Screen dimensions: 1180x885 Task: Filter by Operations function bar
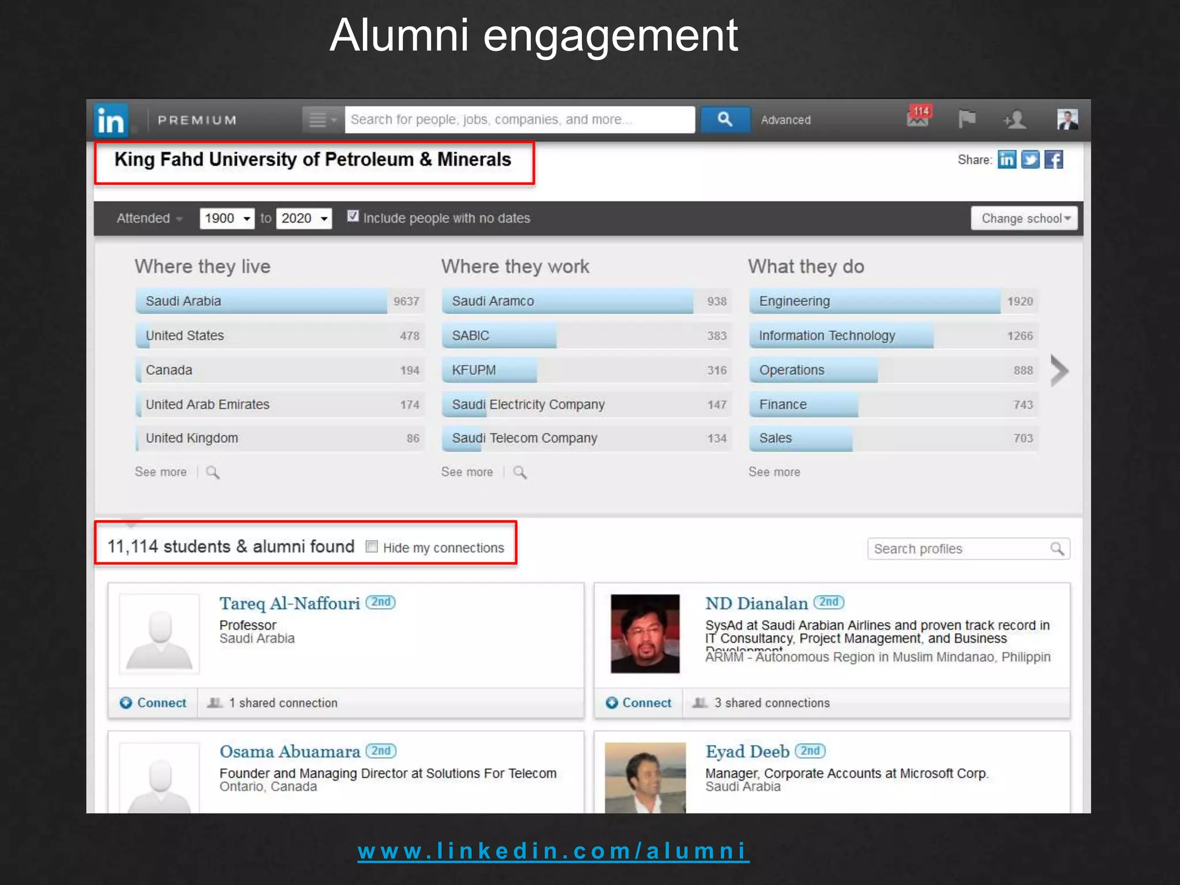coord(894,370)
